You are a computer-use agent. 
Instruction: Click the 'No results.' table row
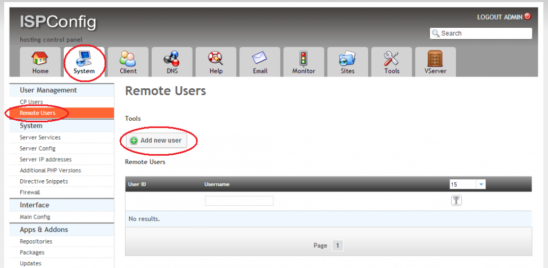coord(328,220)
